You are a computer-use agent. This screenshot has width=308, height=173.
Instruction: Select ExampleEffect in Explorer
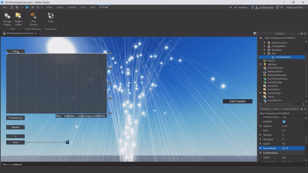[279, 46]
